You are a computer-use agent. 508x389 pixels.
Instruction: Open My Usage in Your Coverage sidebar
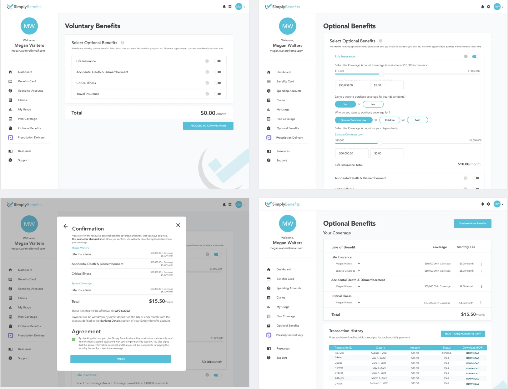tap(283, 307)
